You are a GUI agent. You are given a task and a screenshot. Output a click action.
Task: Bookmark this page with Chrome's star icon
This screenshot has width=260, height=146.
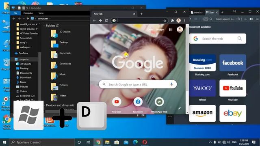[x=165, y=21]
